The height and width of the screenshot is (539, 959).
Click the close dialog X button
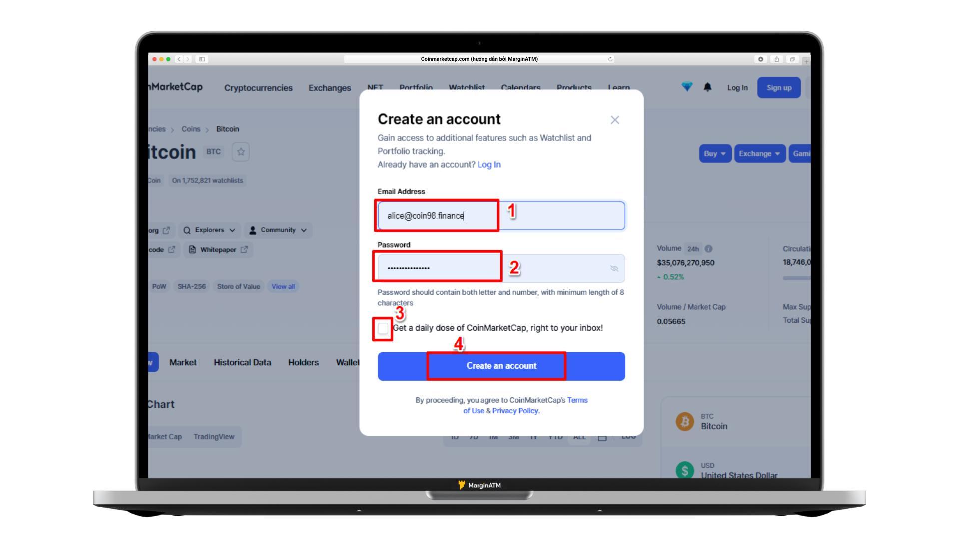(x=614, y=119)
